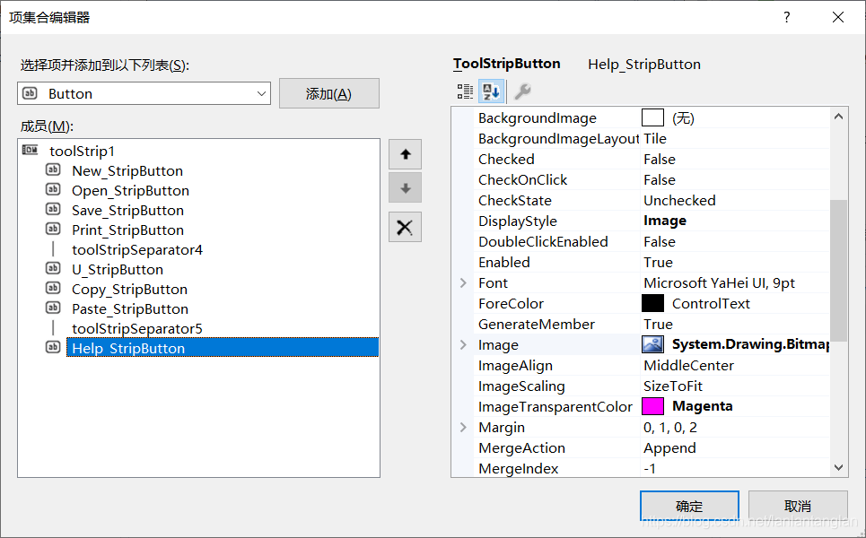Click ImageTransparentColor magenta swatch

652,406
